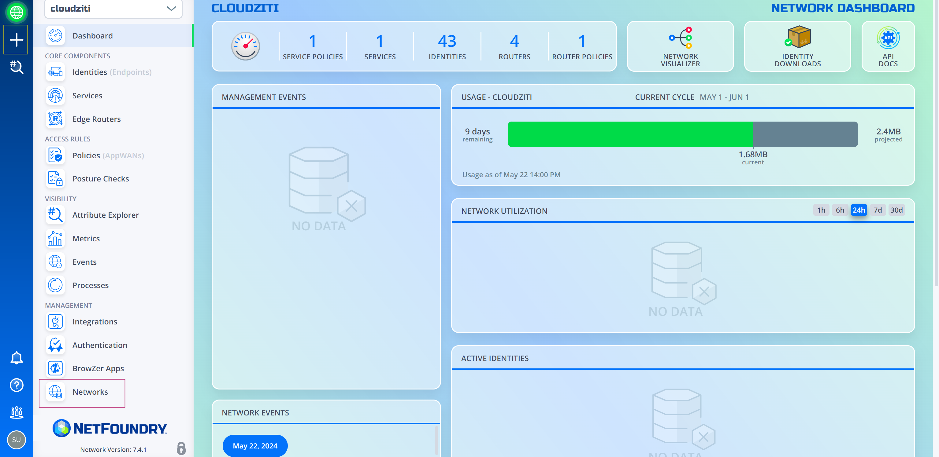Select the 7d utilization range
The height and width of the screenshot is (457, 939).
878,210
